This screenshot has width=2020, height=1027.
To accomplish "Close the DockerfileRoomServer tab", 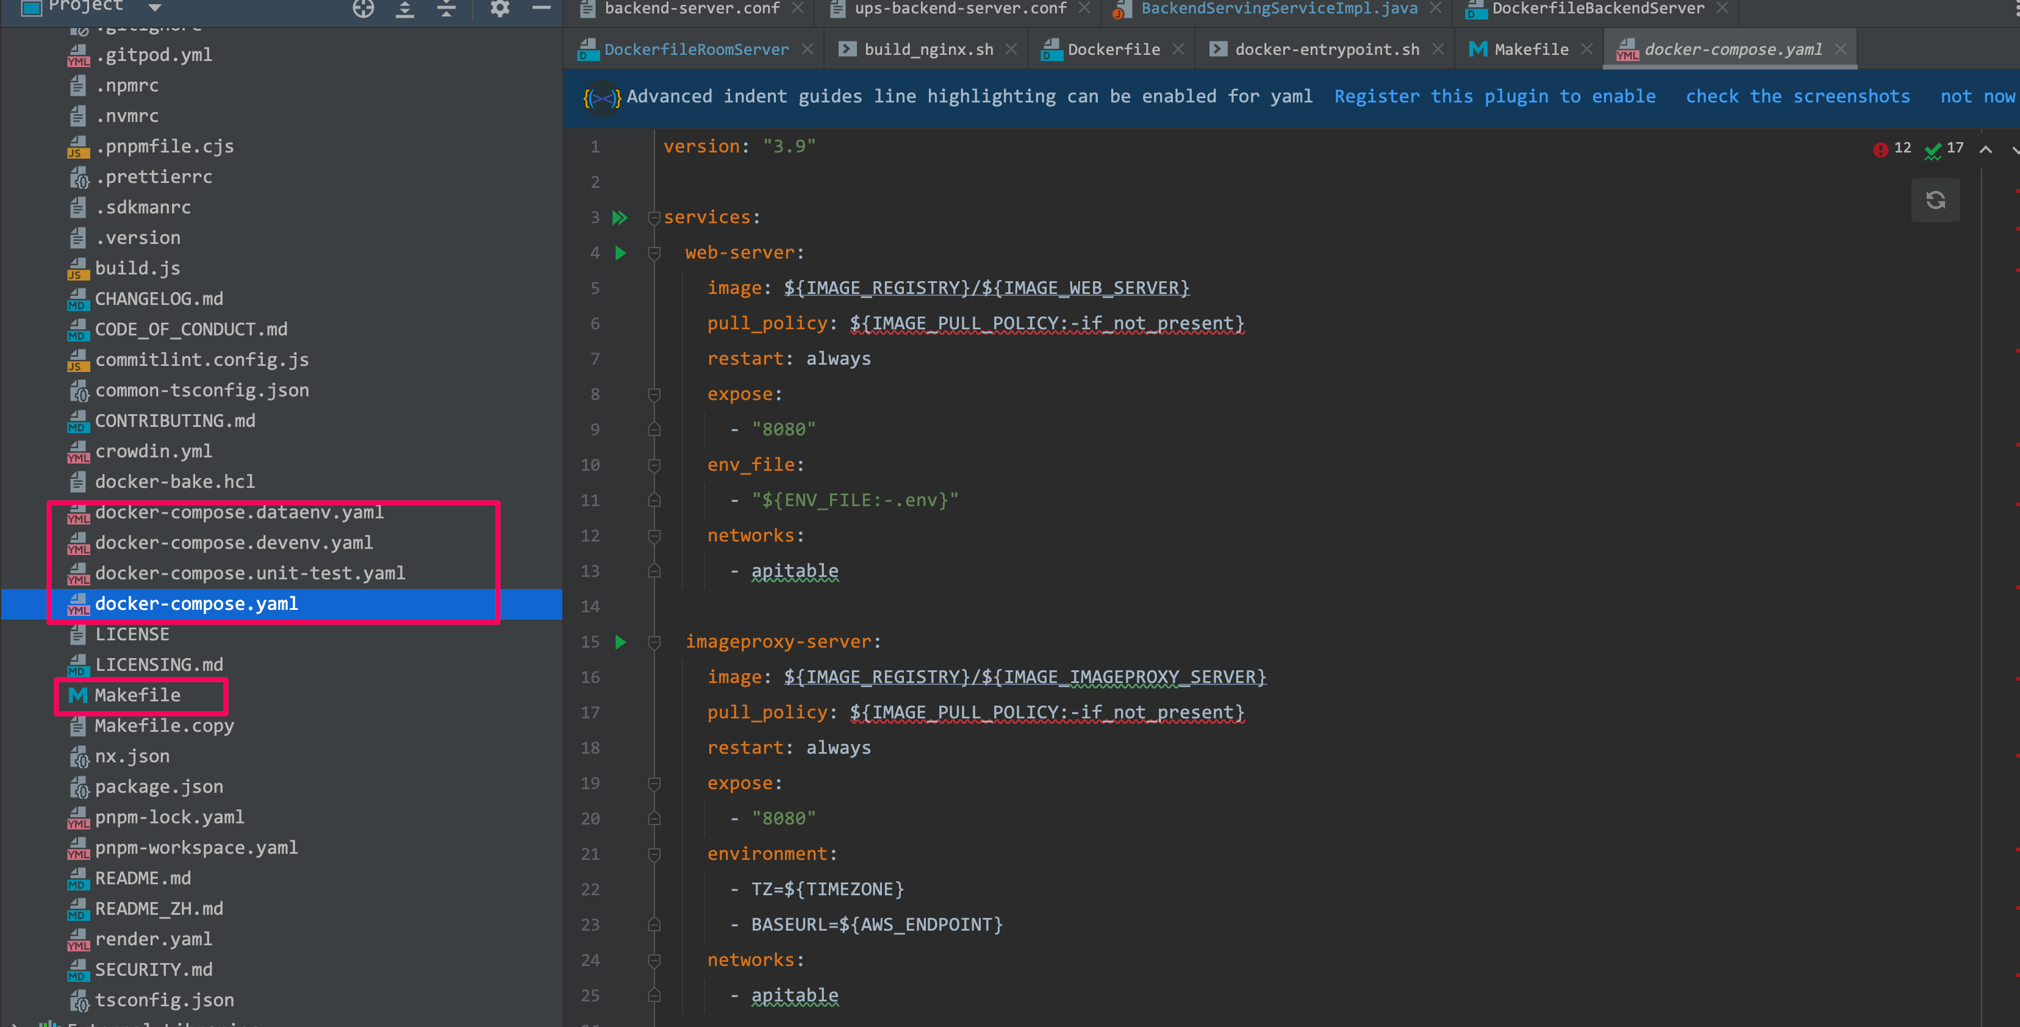I will 807,49.
